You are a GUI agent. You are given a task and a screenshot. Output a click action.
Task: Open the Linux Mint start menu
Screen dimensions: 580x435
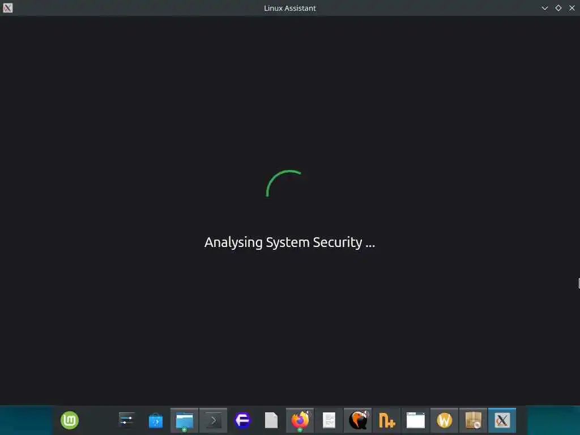70,420
